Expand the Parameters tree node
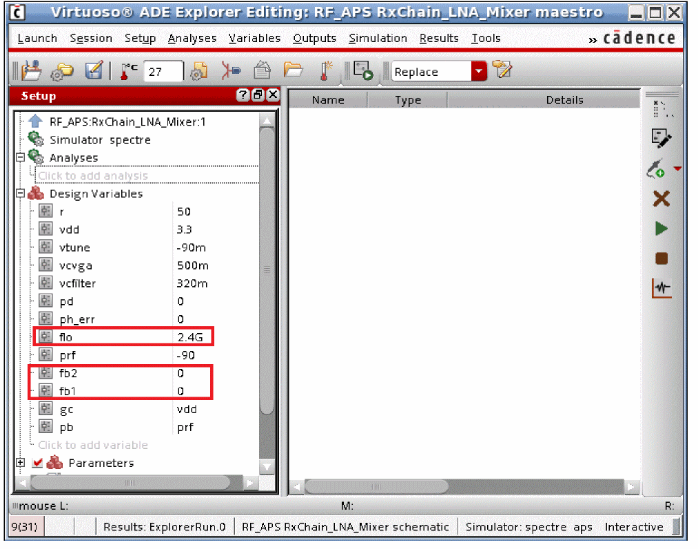698x549 pixels. (21, 463)
